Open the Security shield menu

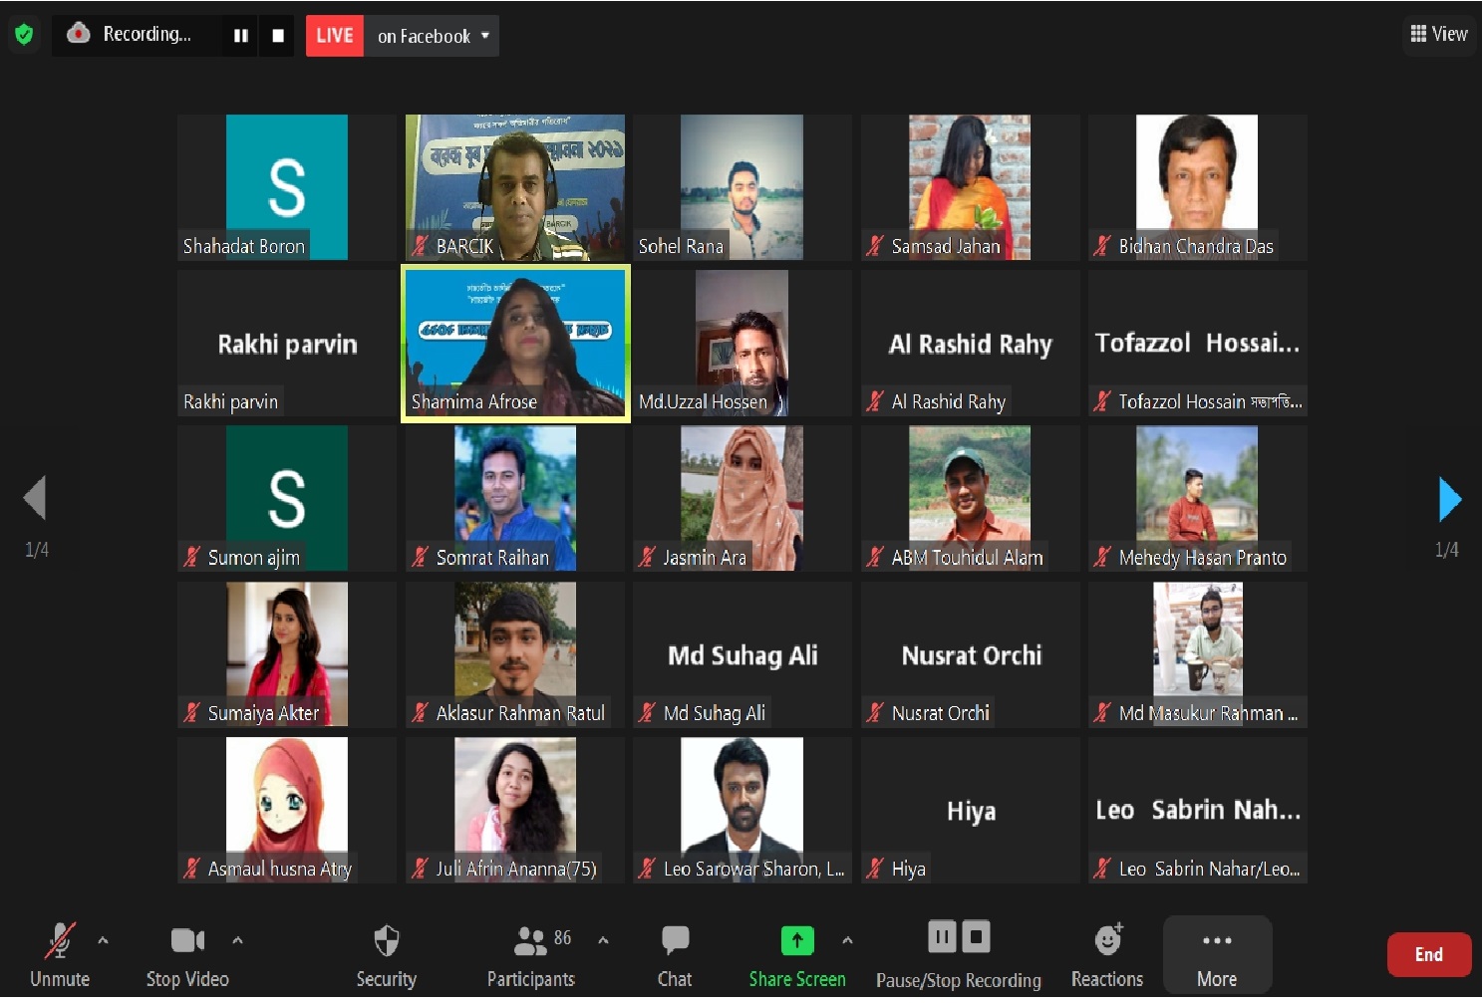tap(386, 954)
